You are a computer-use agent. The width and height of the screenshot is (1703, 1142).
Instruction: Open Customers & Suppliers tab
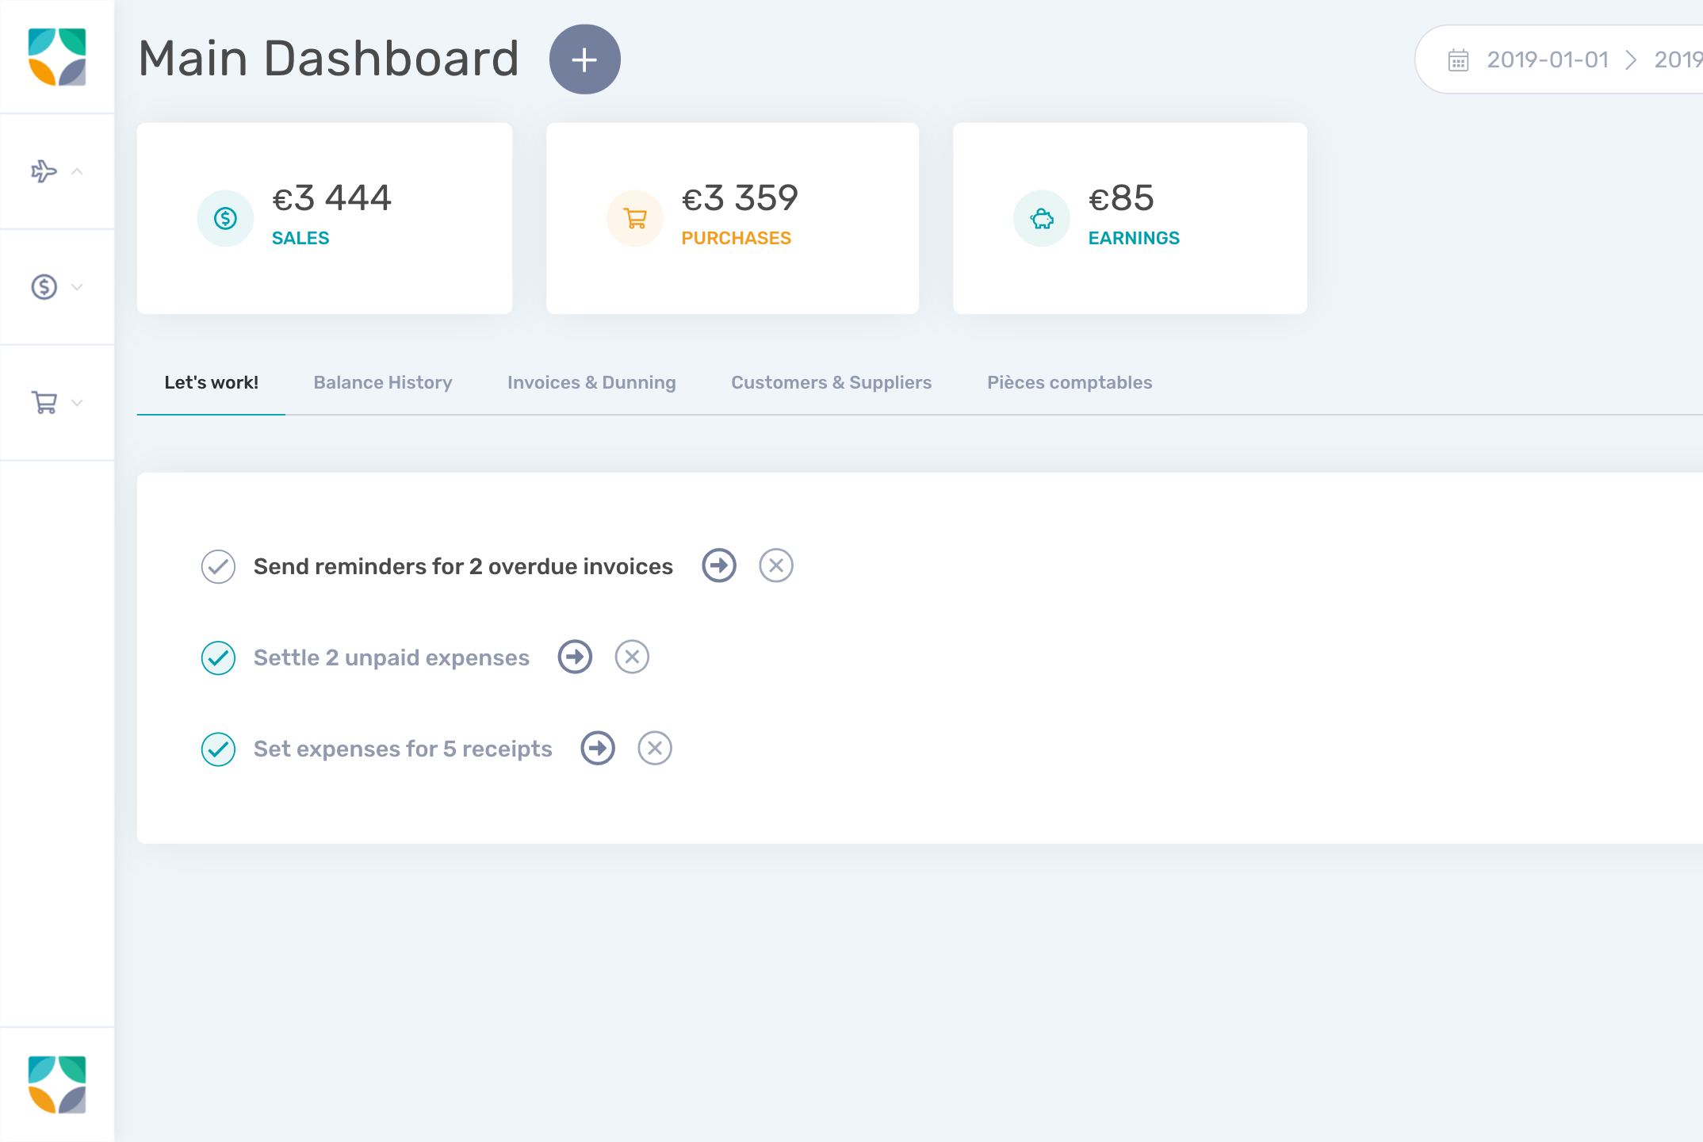tap(832, 382)
